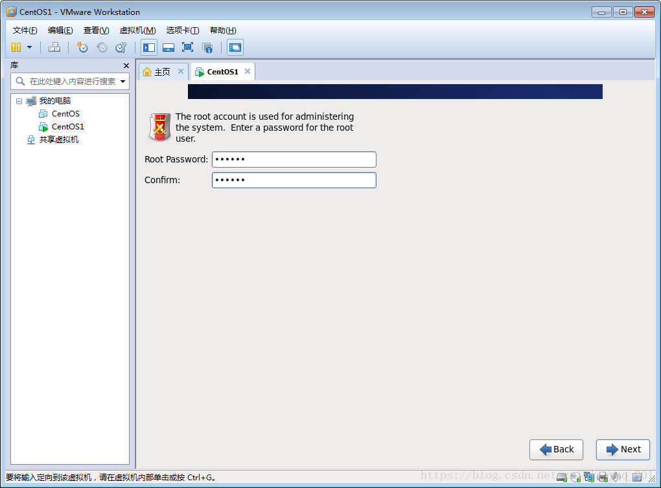Close the CentOS1 tab
Image resolution: width=661 pixels, height=488 pixels.
tap(248, 71)
